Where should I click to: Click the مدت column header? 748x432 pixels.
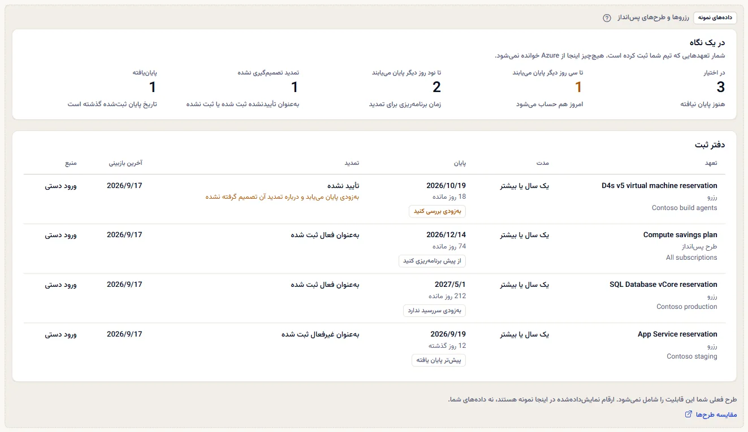543,163
